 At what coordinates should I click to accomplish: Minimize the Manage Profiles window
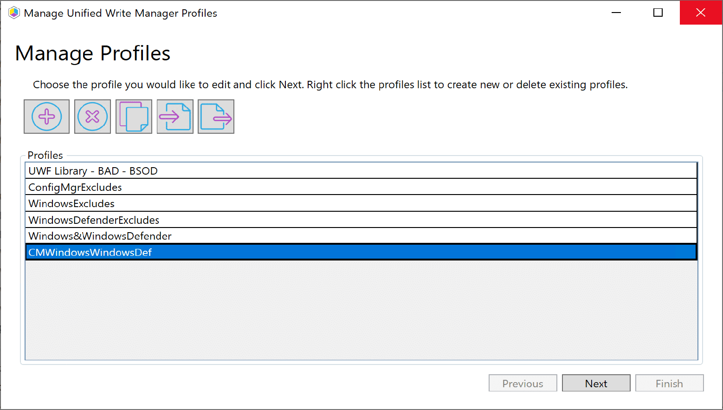coord(616,13)
